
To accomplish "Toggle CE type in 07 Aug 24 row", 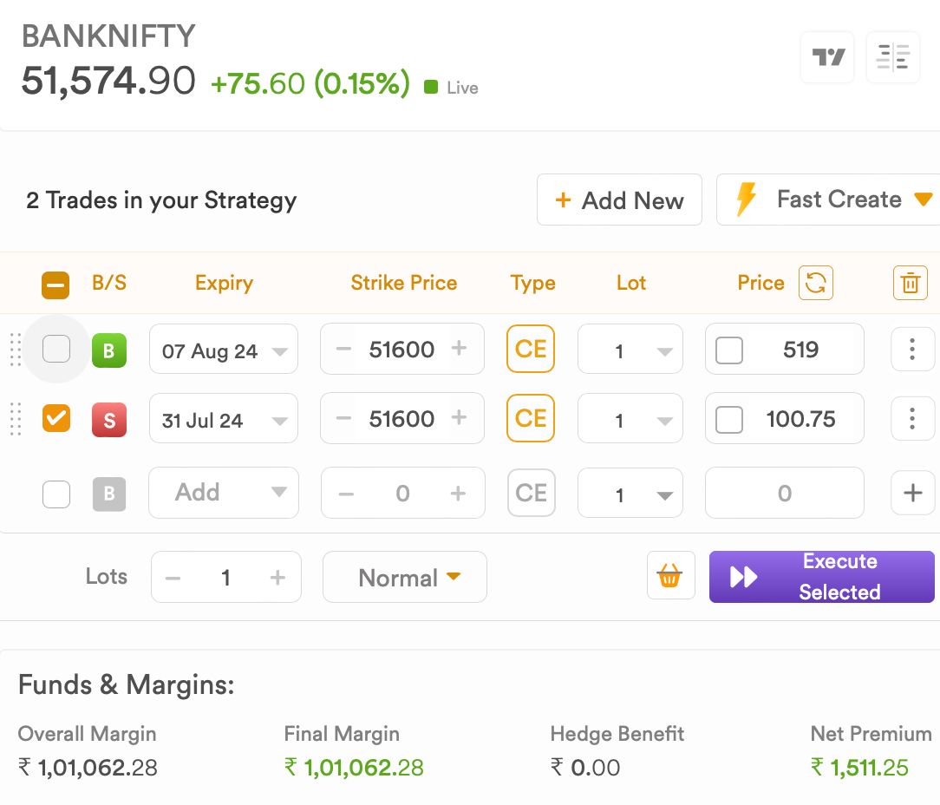I will tap(531, 349).
